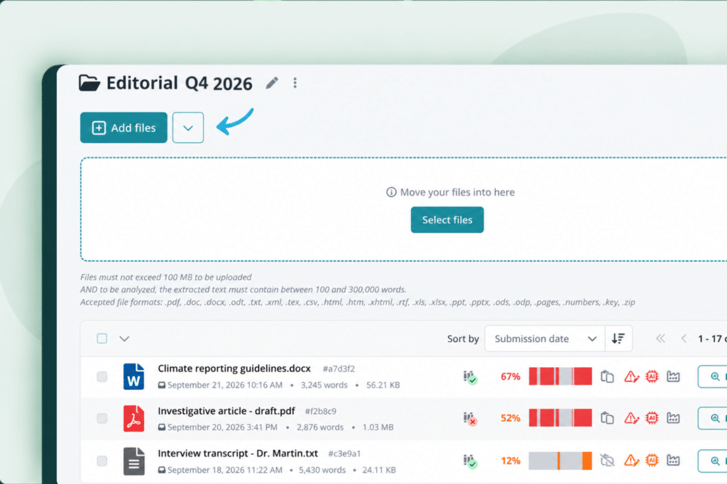Viewport: 727px width, 484px height.
Task: Click the 5,430 words count
Action: click(x=322, y=470)
